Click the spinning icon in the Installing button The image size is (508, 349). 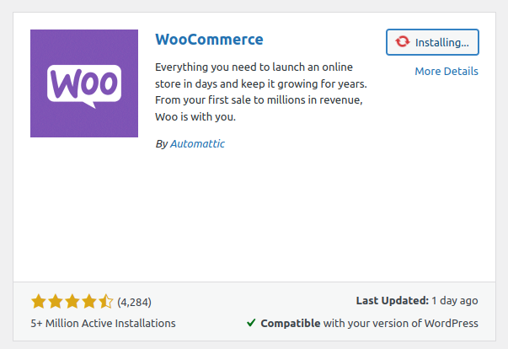point(403,42)
